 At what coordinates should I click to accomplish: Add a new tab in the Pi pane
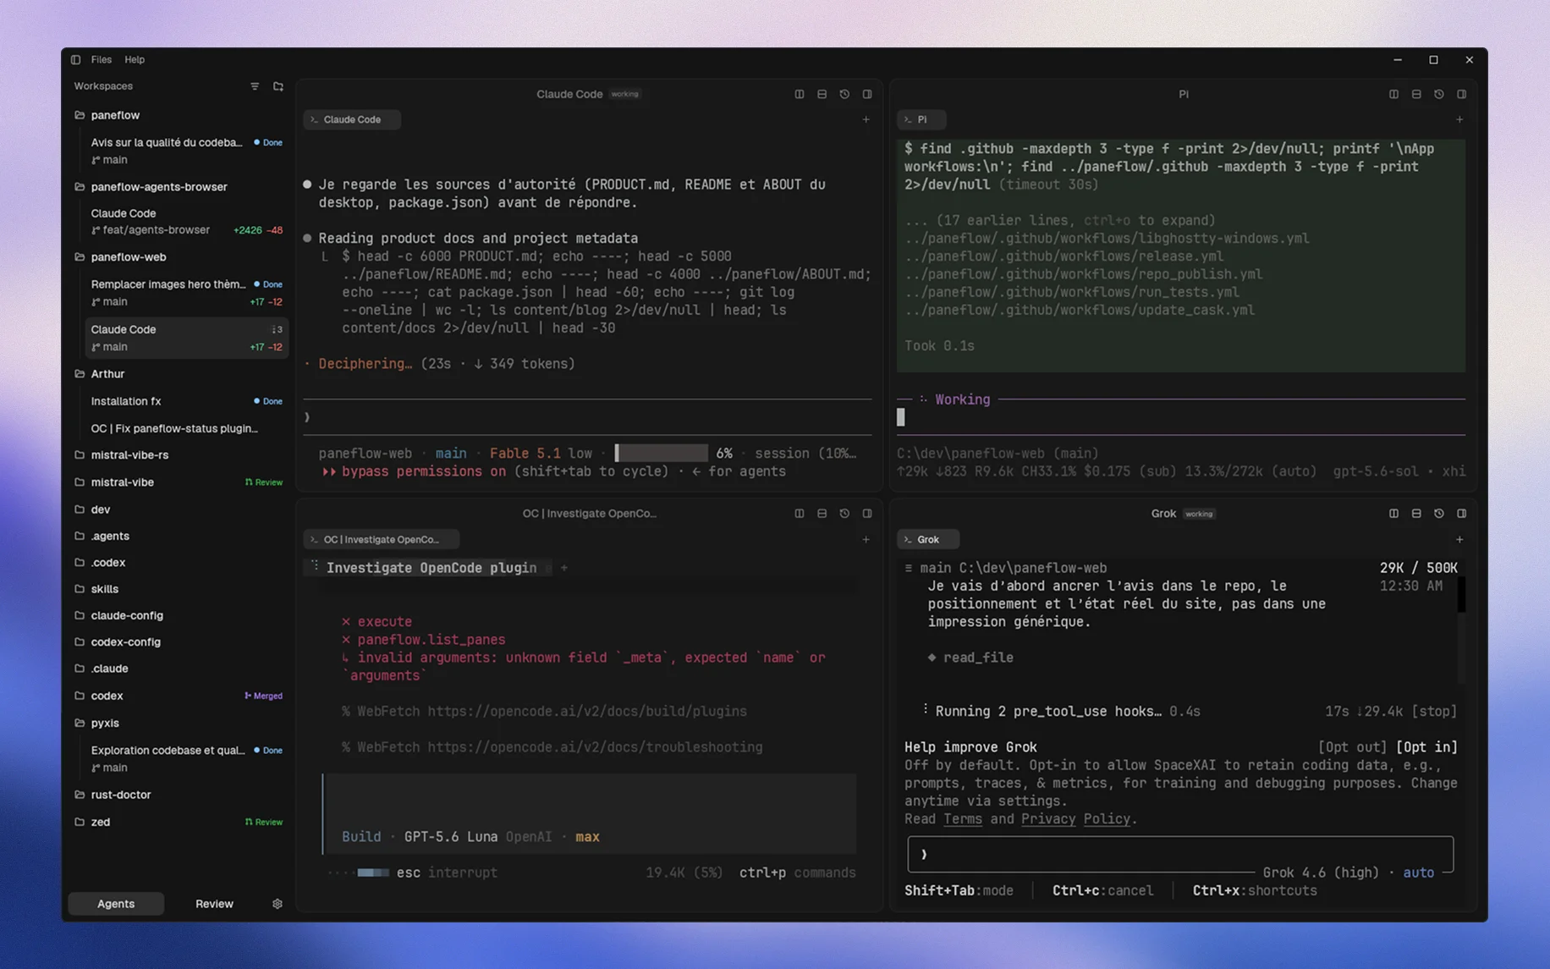tap(1459, 119)
